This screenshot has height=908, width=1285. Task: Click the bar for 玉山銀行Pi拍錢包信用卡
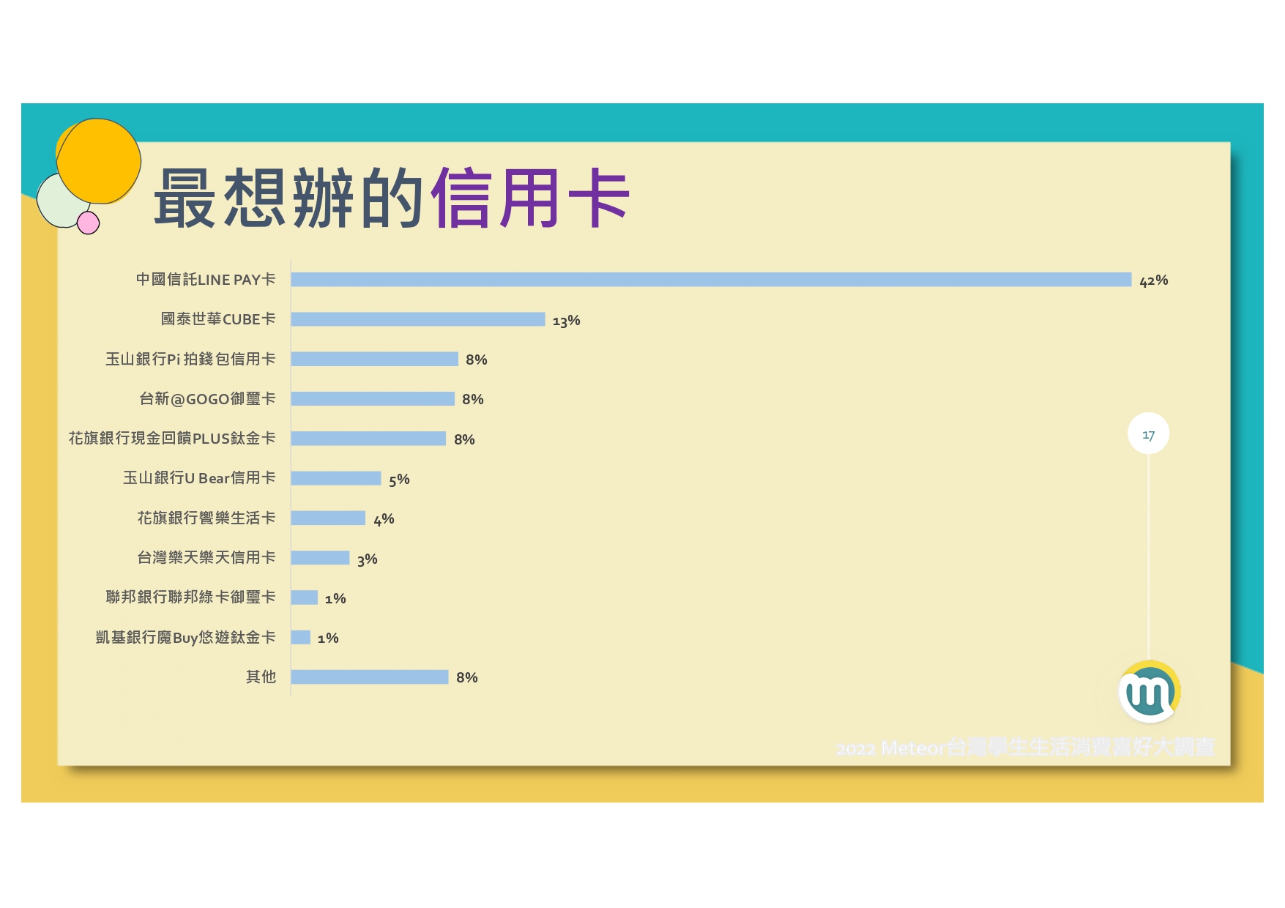[375, 359]
